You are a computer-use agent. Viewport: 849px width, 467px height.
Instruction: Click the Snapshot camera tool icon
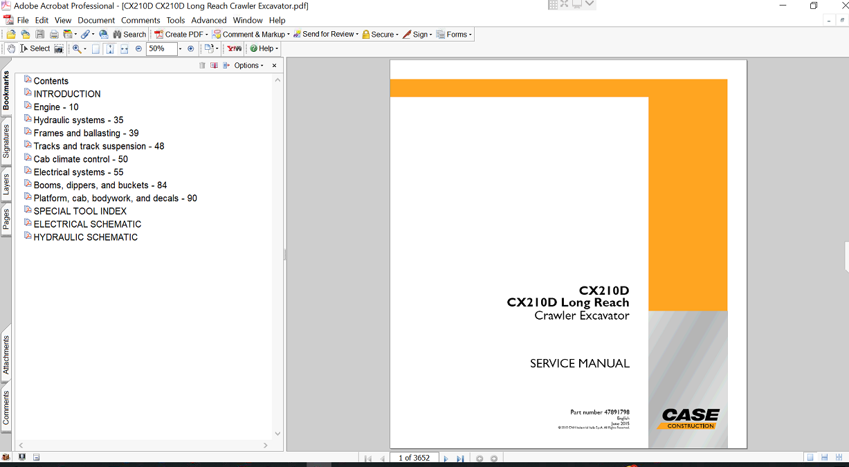(59, 48)
